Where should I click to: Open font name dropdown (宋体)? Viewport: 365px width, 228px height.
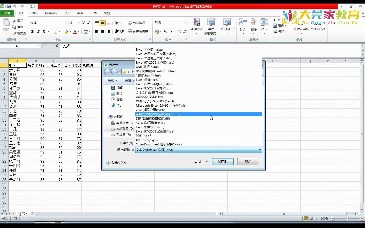tap(66, 23)
